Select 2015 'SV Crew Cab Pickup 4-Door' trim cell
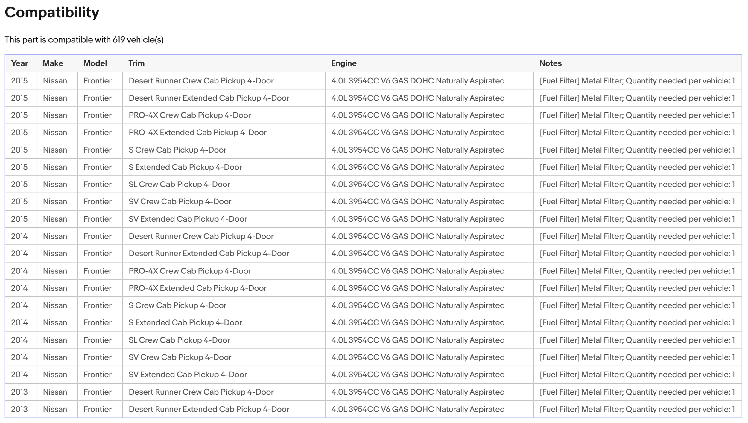This screenshot has width=748, height=423. coord(224,202)
